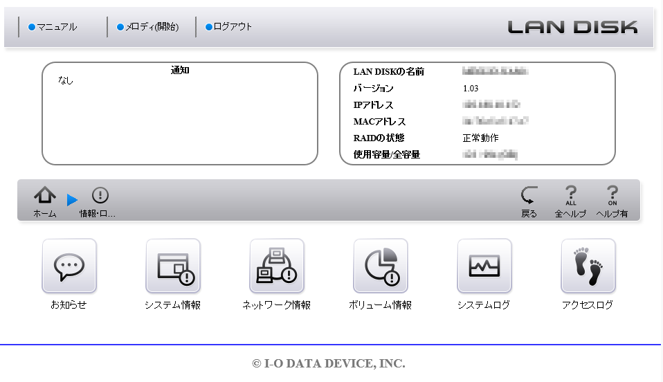Viewport: 663px width, 382px height.
Task: Click the 通知 panel heading
Action: click(180, 70)
